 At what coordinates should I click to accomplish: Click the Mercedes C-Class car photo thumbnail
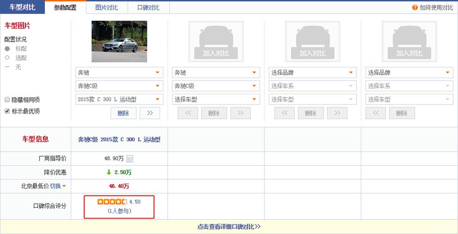(119, 41)
